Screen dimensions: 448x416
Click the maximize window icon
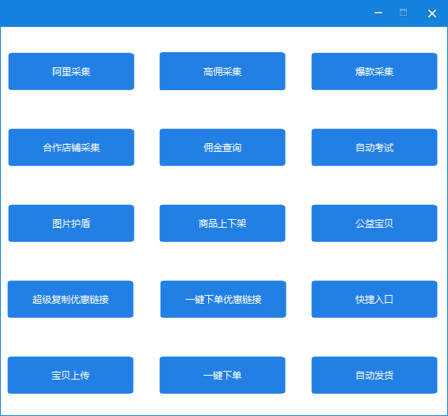click(403, 13)
